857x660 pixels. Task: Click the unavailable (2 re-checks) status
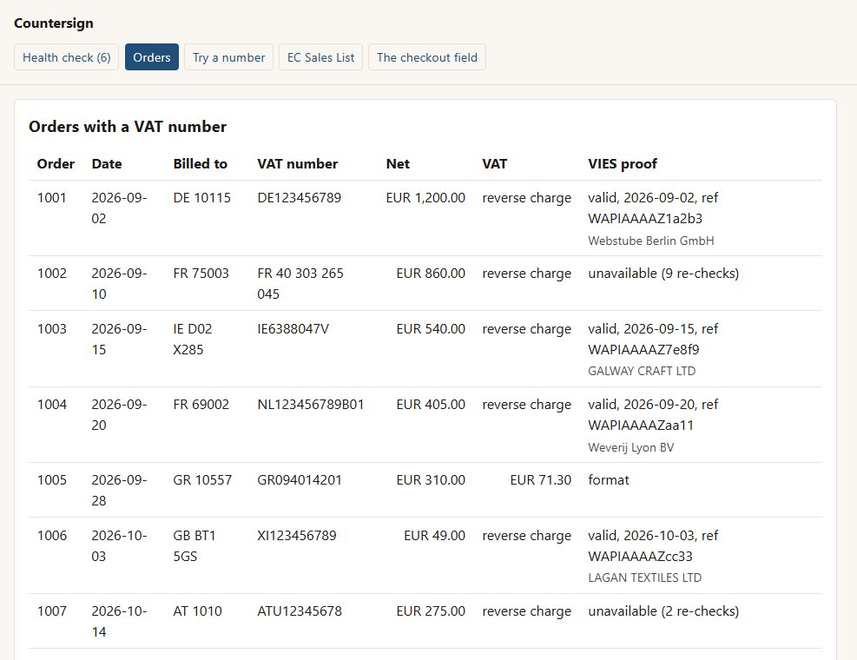[663, 610]
